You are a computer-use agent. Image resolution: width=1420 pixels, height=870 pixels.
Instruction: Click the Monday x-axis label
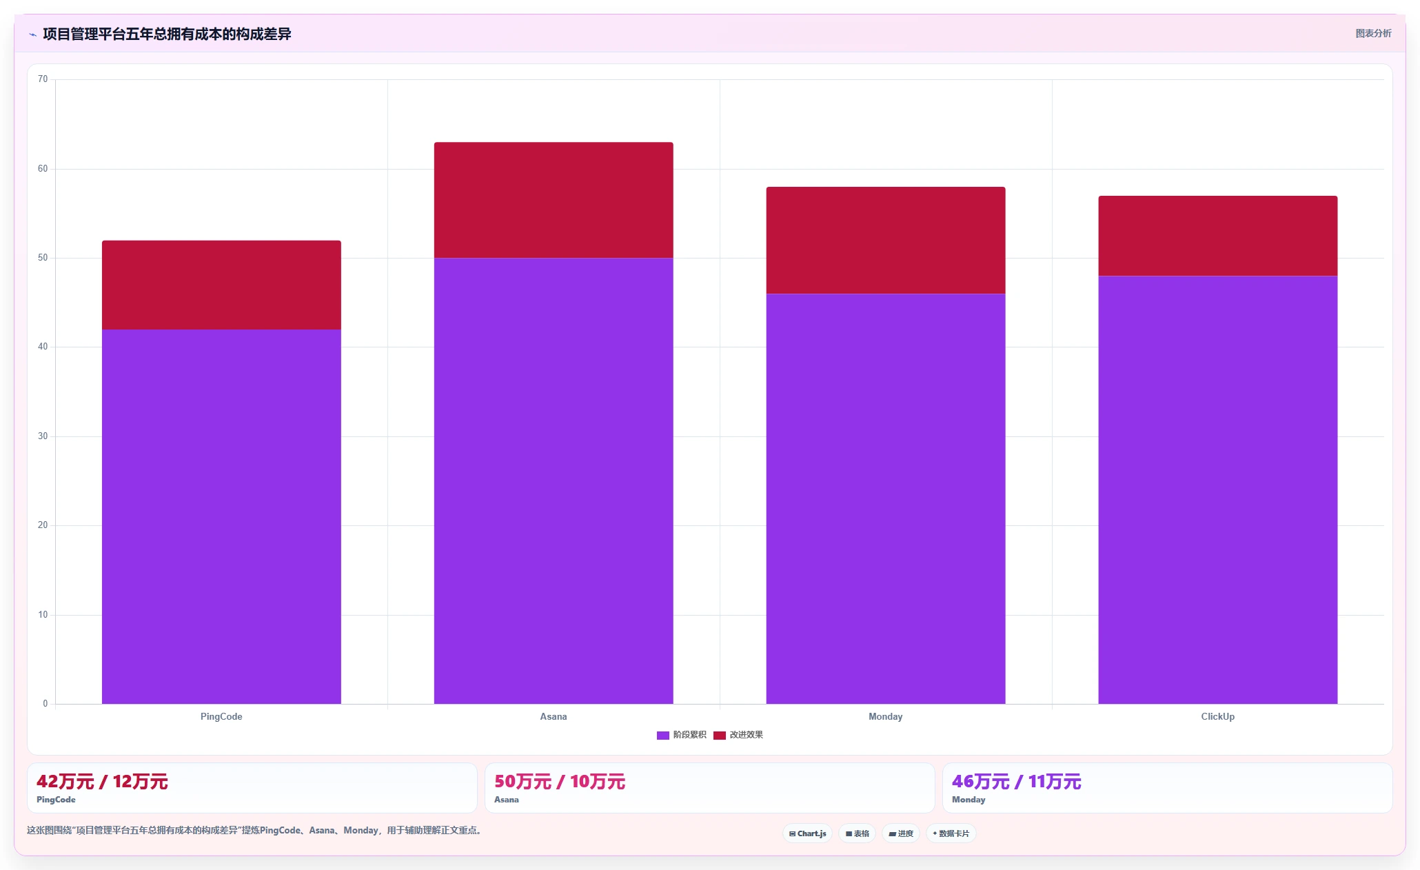click(x=886, y=717)
